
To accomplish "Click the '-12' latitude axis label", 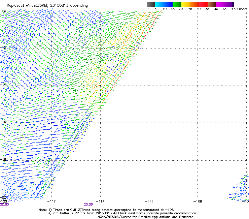I will pyautogui.click(x=3, y=48).
